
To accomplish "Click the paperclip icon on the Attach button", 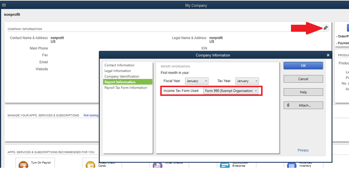I will 288,105.
